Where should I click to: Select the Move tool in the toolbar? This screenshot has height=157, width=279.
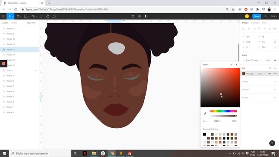click(10, 16)
